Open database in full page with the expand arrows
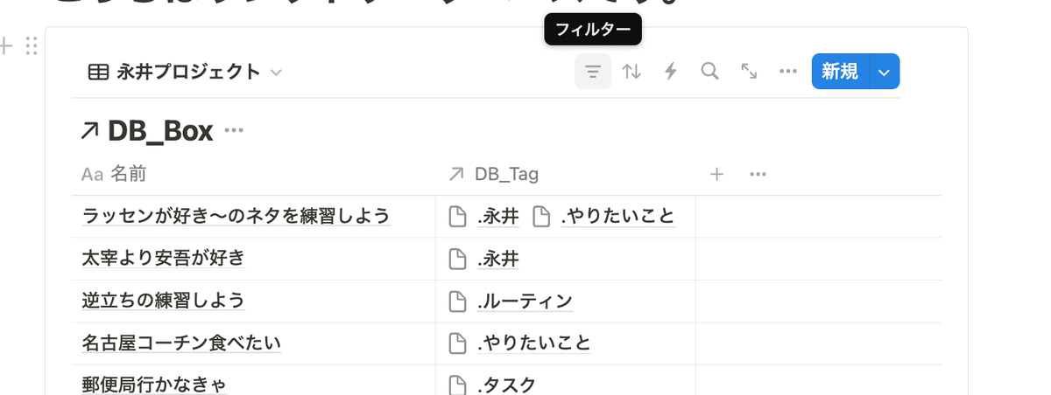The height and width of the screenshot is (395, 1051). (x=749, y=72)
